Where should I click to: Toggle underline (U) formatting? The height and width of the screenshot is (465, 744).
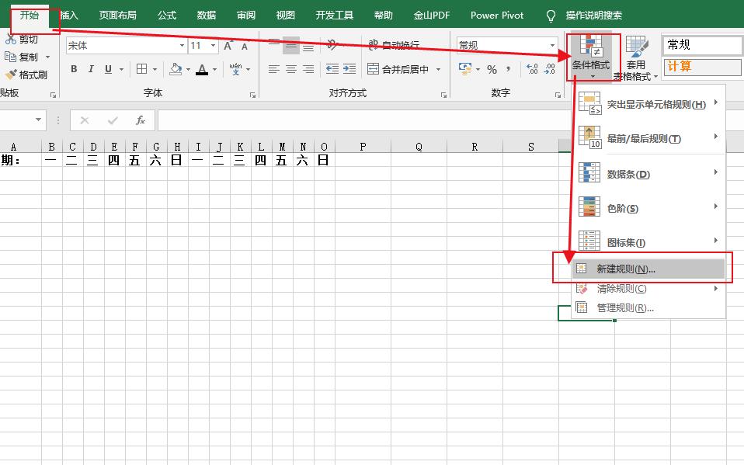coord(109,68)
